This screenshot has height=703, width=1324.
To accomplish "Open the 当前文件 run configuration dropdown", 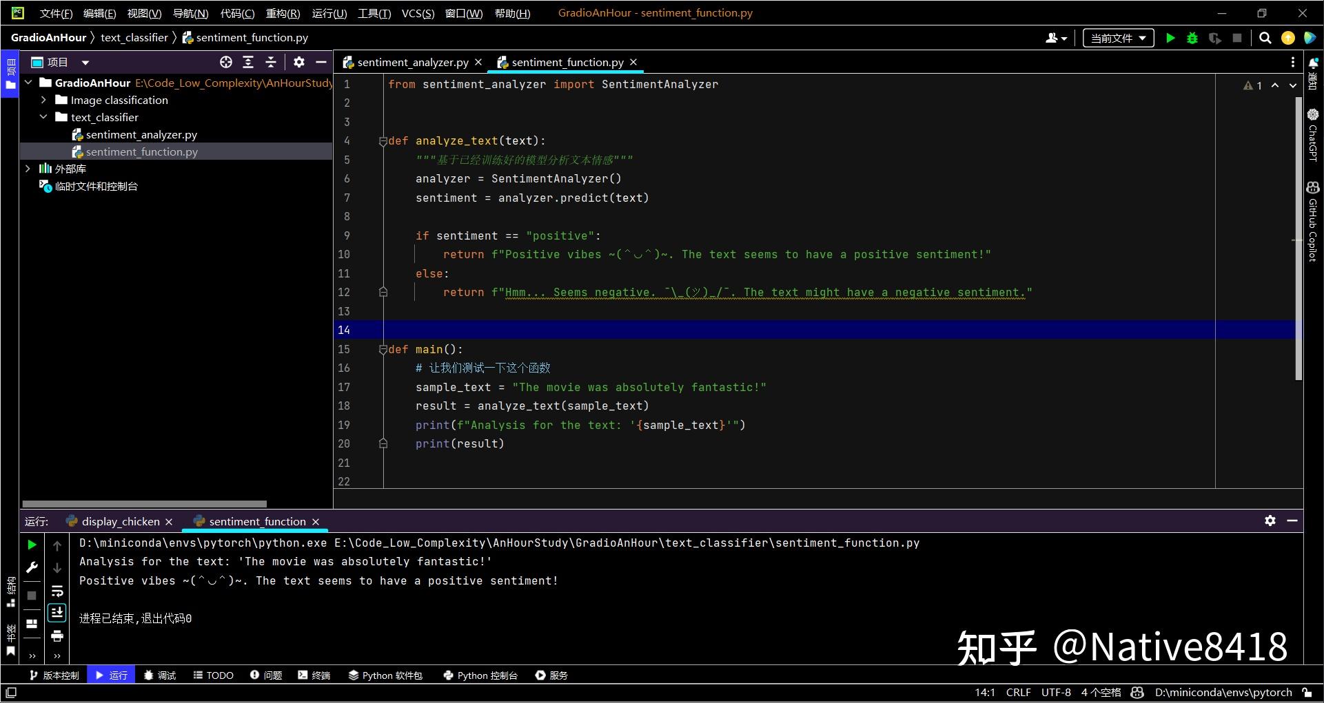I will pyautogui.click(x=1118, y=39).
